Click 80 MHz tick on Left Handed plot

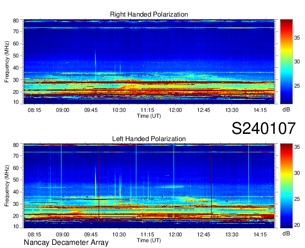click(x=16, y=145)
